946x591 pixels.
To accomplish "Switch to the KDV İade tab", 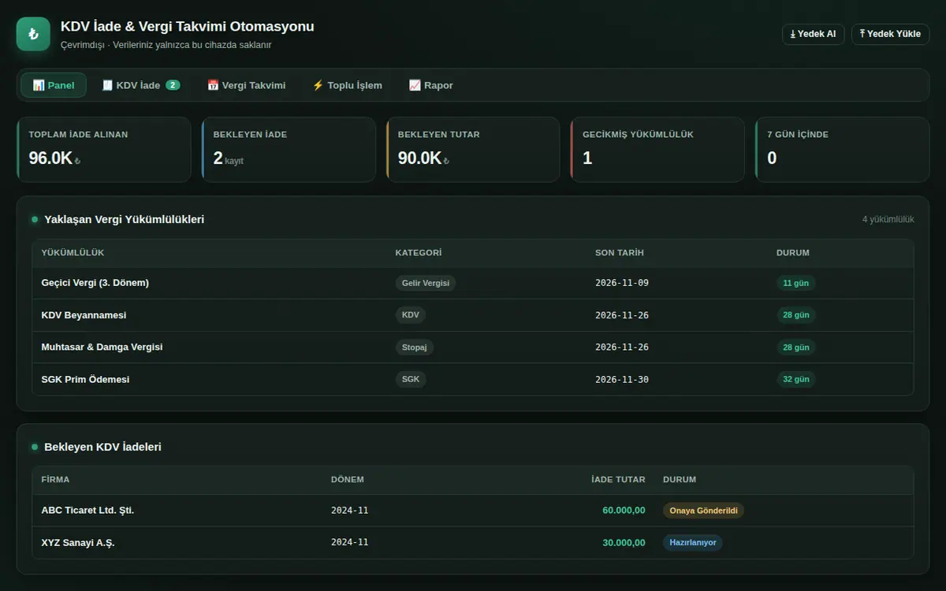I will click(141, 85).
